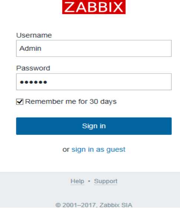The image size is (180, 208).
Task: Click the word 'guest' in the link
Action: click(116, 150)
